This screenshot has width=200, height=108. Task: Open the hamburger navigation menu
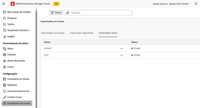point(4,4)
